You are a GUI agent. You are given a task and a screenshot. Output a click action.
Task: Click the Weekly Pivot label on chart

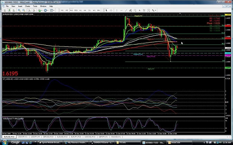[x=138, y=54]
